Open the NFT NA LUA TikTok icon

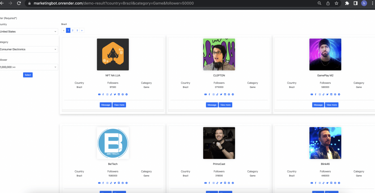point(111,94)
